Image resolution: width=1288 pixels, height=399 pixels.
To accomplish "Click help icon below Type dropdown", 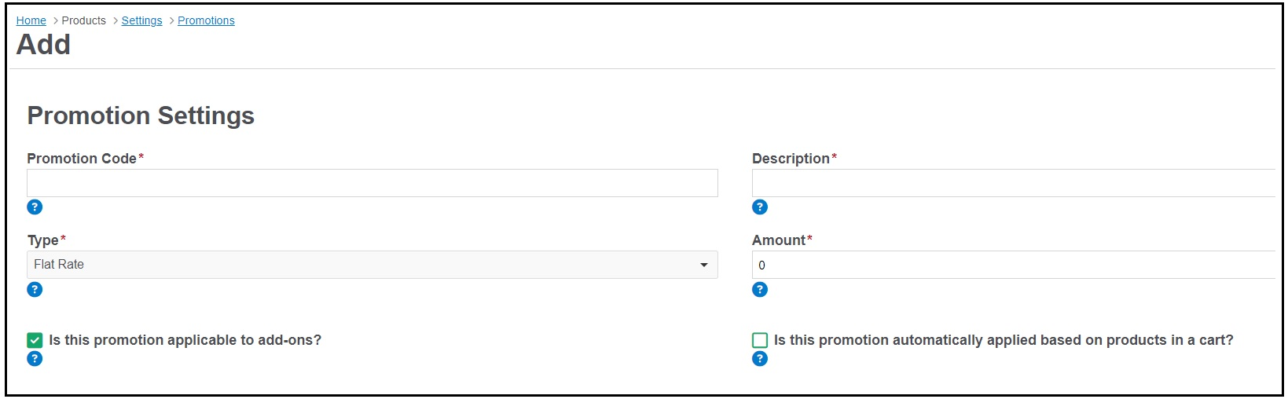I will pyautogui.click(x=35, y=290).
